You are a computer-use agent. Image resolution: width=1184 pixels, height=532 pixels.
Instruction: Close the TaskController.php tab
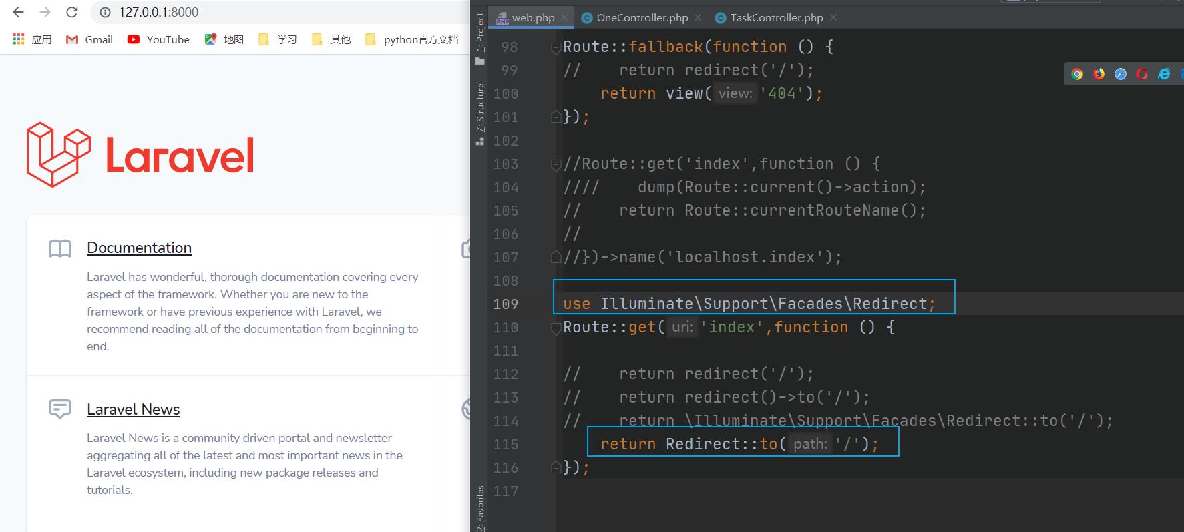pos(833,17)
